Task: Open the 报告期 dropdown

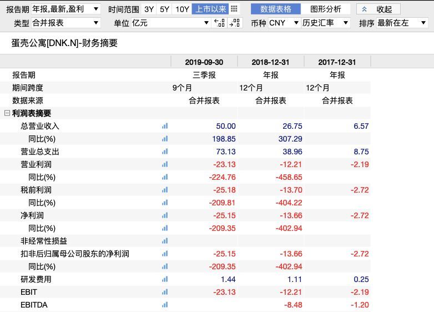Action: click(65, 9)
